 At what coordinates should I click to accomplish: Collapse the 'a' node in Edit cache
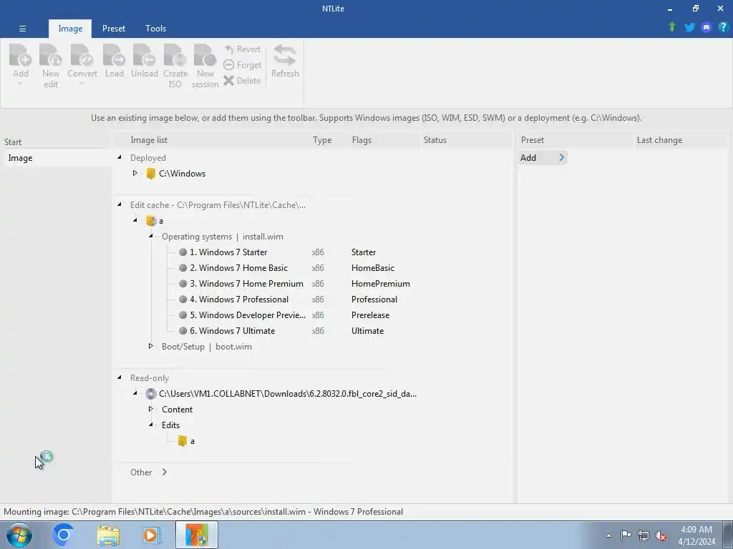[135, 220]
